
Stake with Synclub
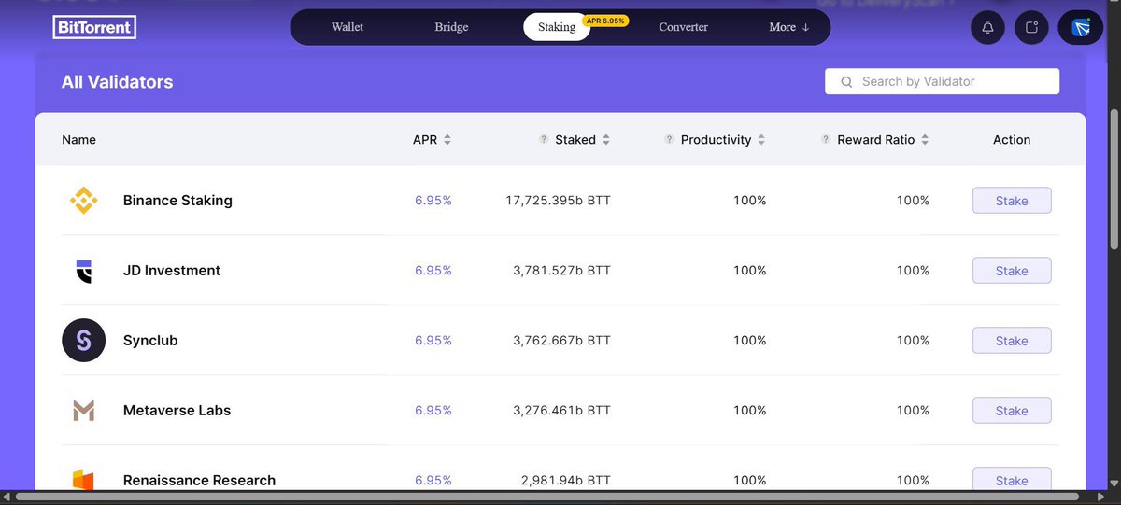[x=1012, y=341]
